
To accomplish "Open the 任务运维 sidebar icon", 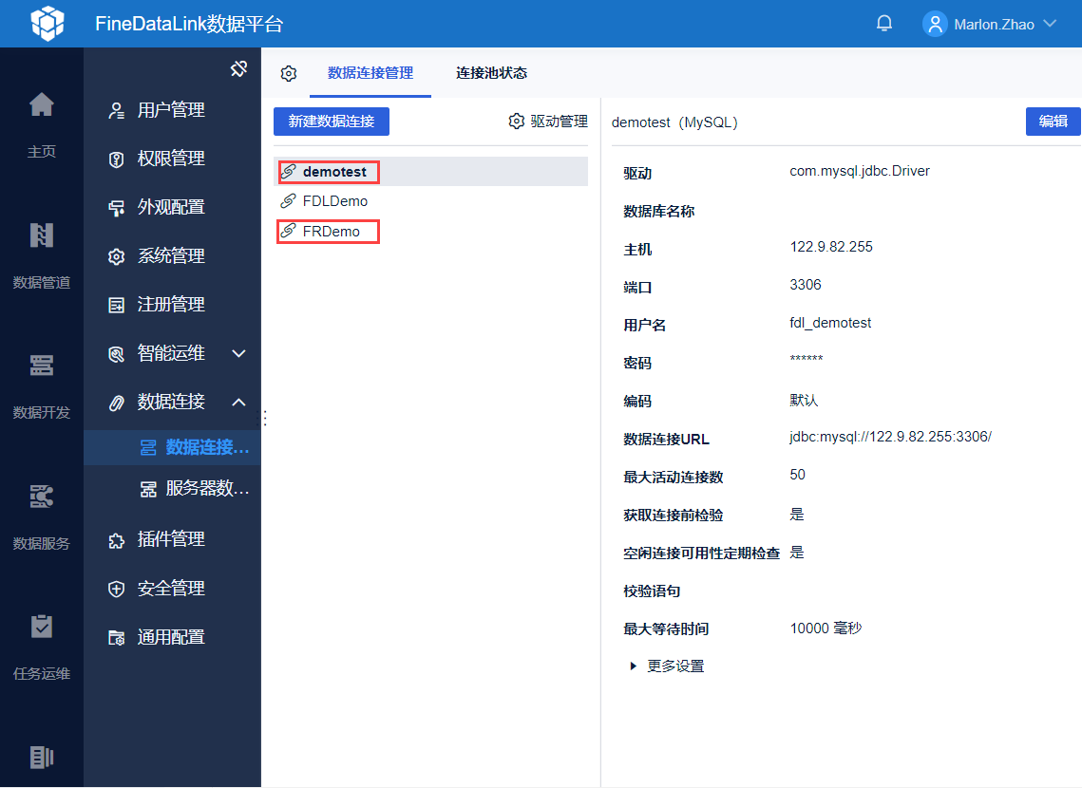I will coord(42,626).
